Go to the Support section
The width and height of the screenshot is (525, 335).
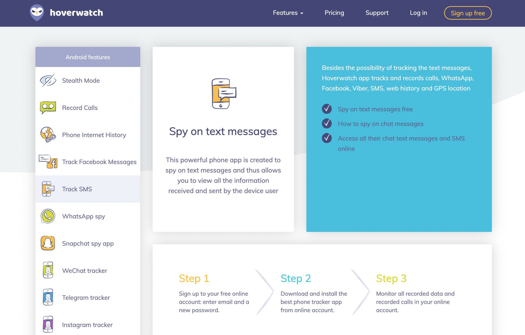(x=377, y=13)
